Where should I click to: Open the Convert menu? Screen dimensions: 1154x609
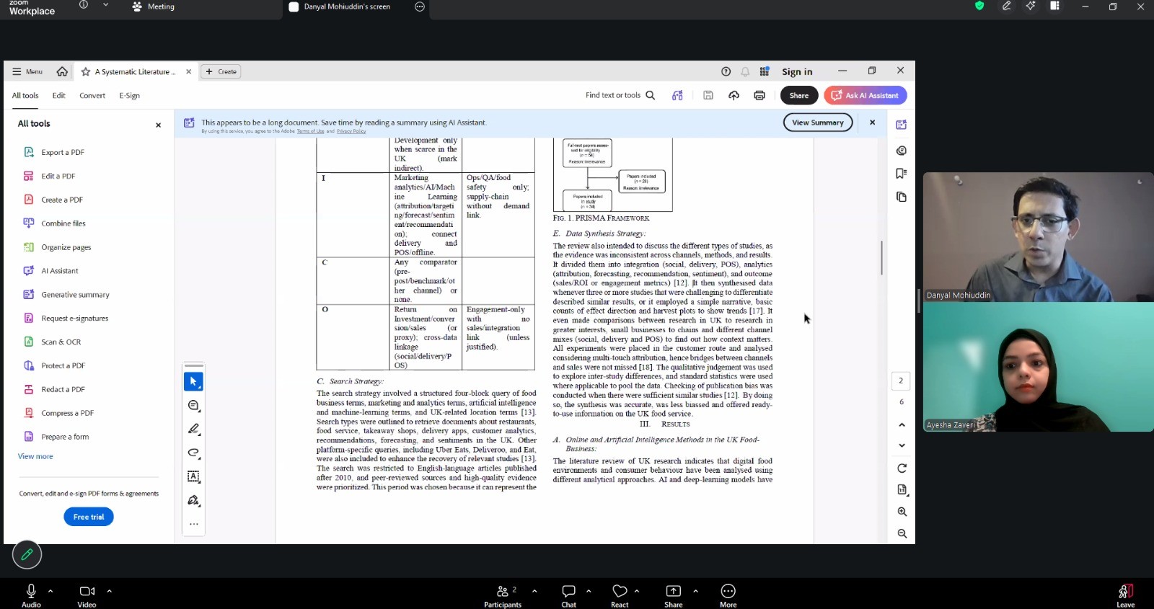(92, 95)
